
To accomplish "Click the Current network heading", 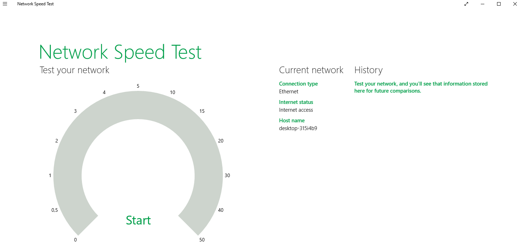I will pyautogui.click(x=311, y=70).
